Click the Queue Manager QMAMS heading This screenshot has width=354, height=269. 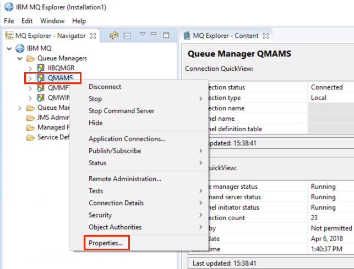point(239,54)
